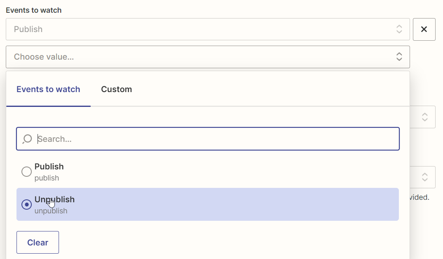The image size is (443, 259).
Task: Switch to the Events to watch tab
Action: tap(48, 89)
